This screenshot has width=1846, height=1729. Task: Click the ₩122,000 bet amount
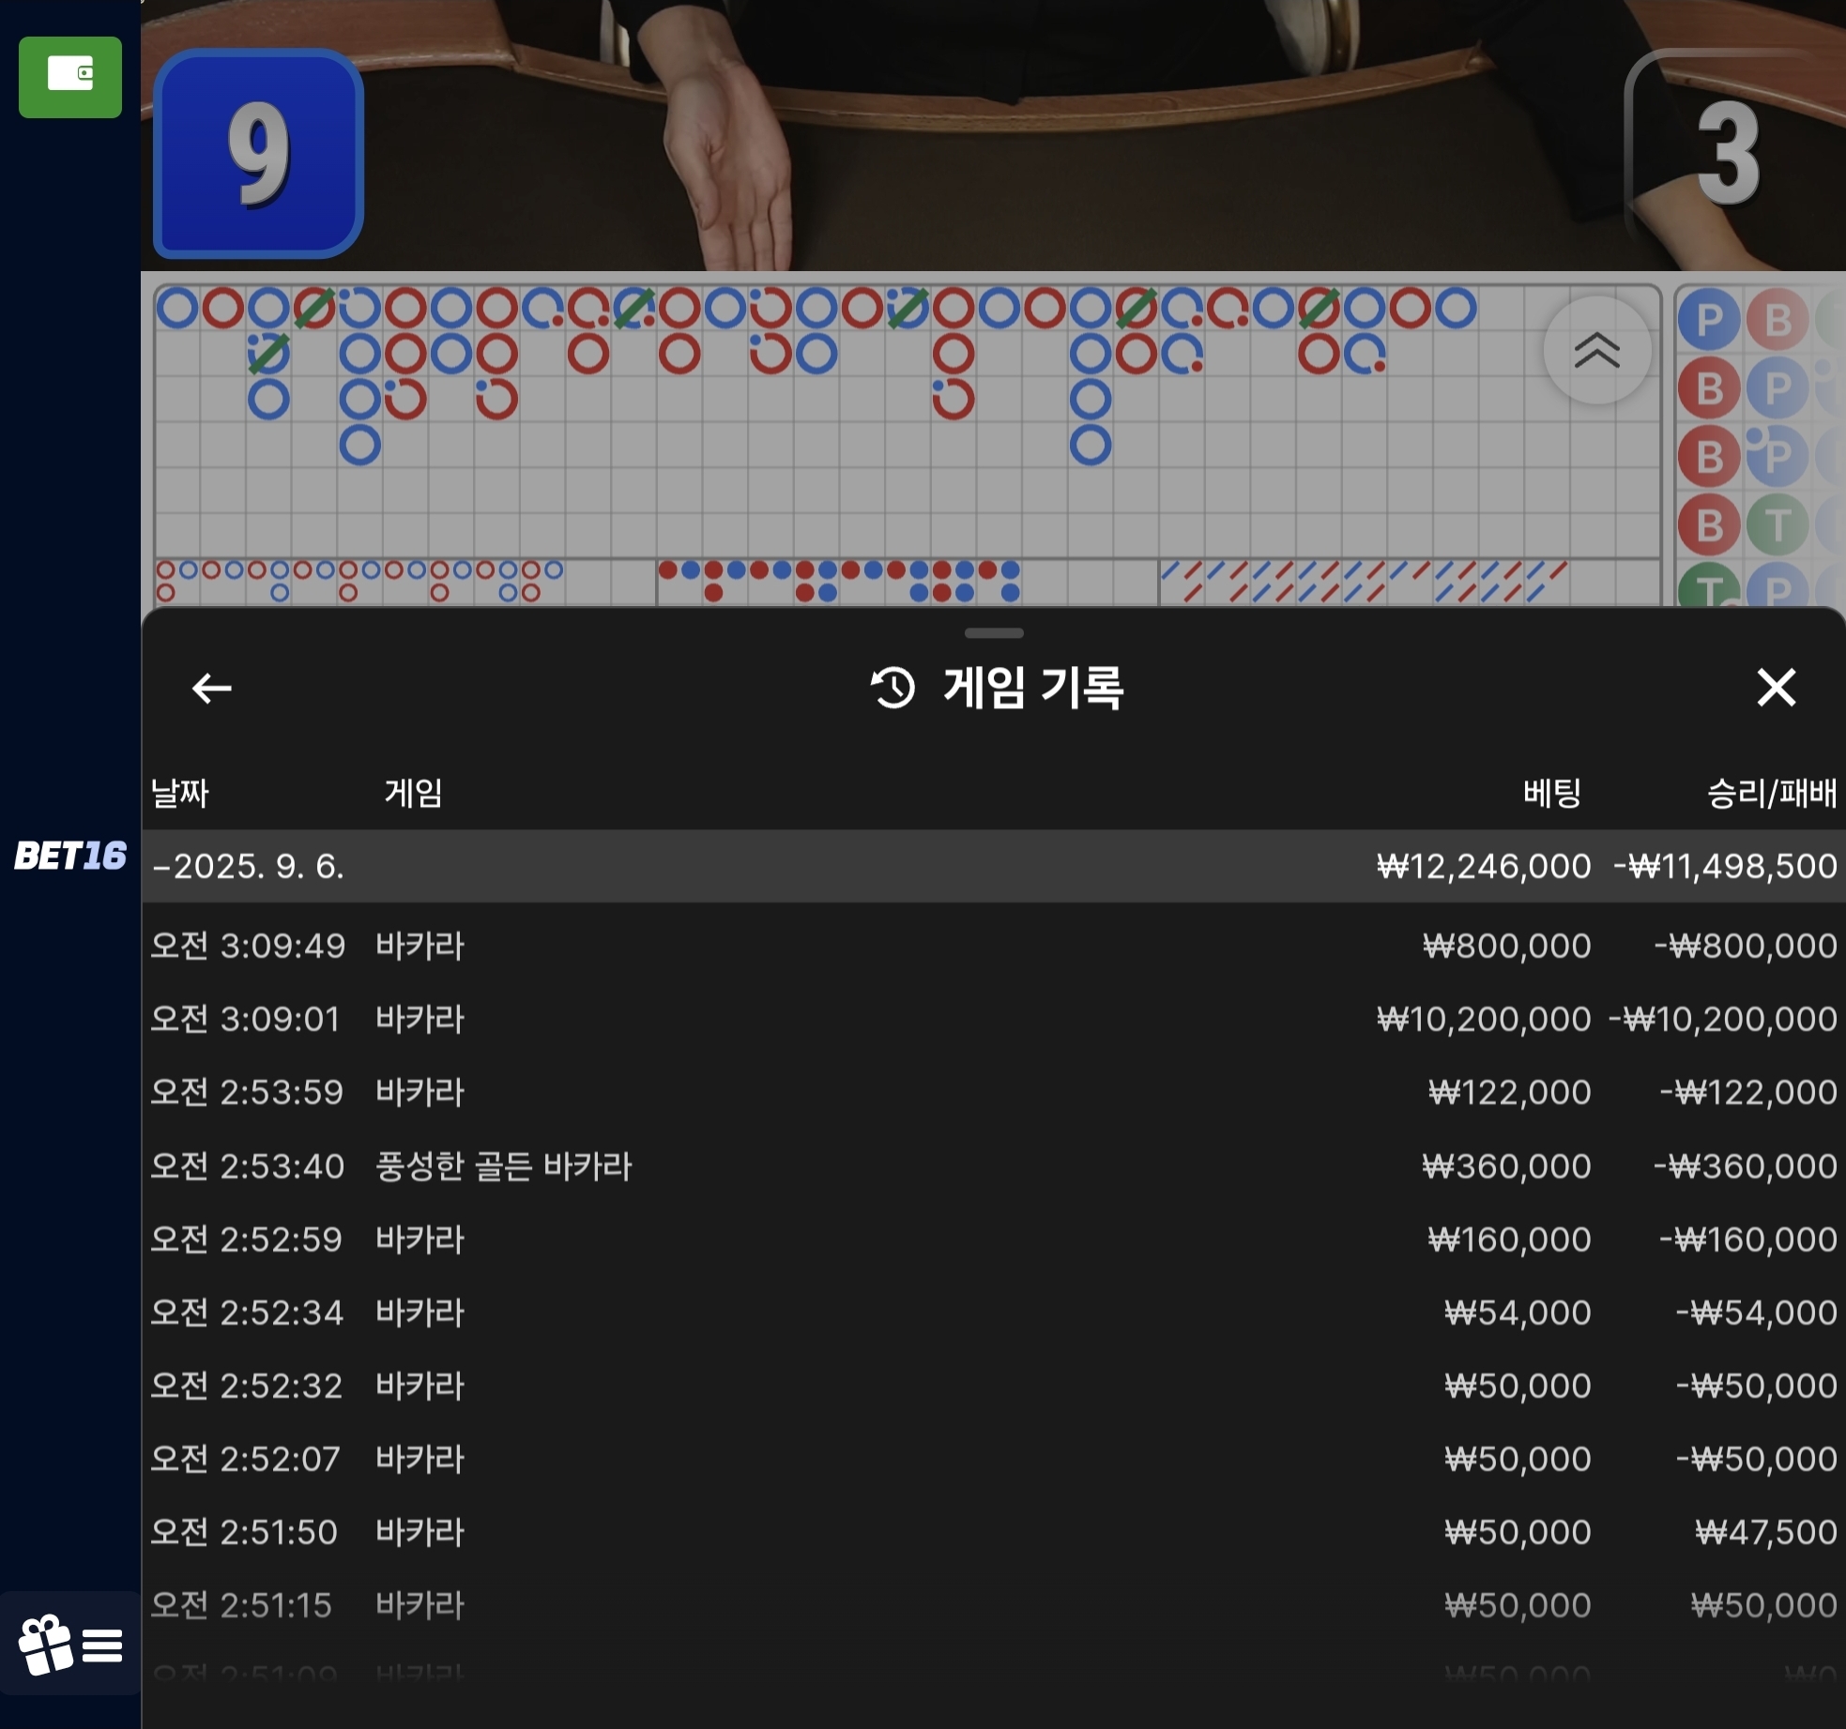click(x=1509, y=1092)
